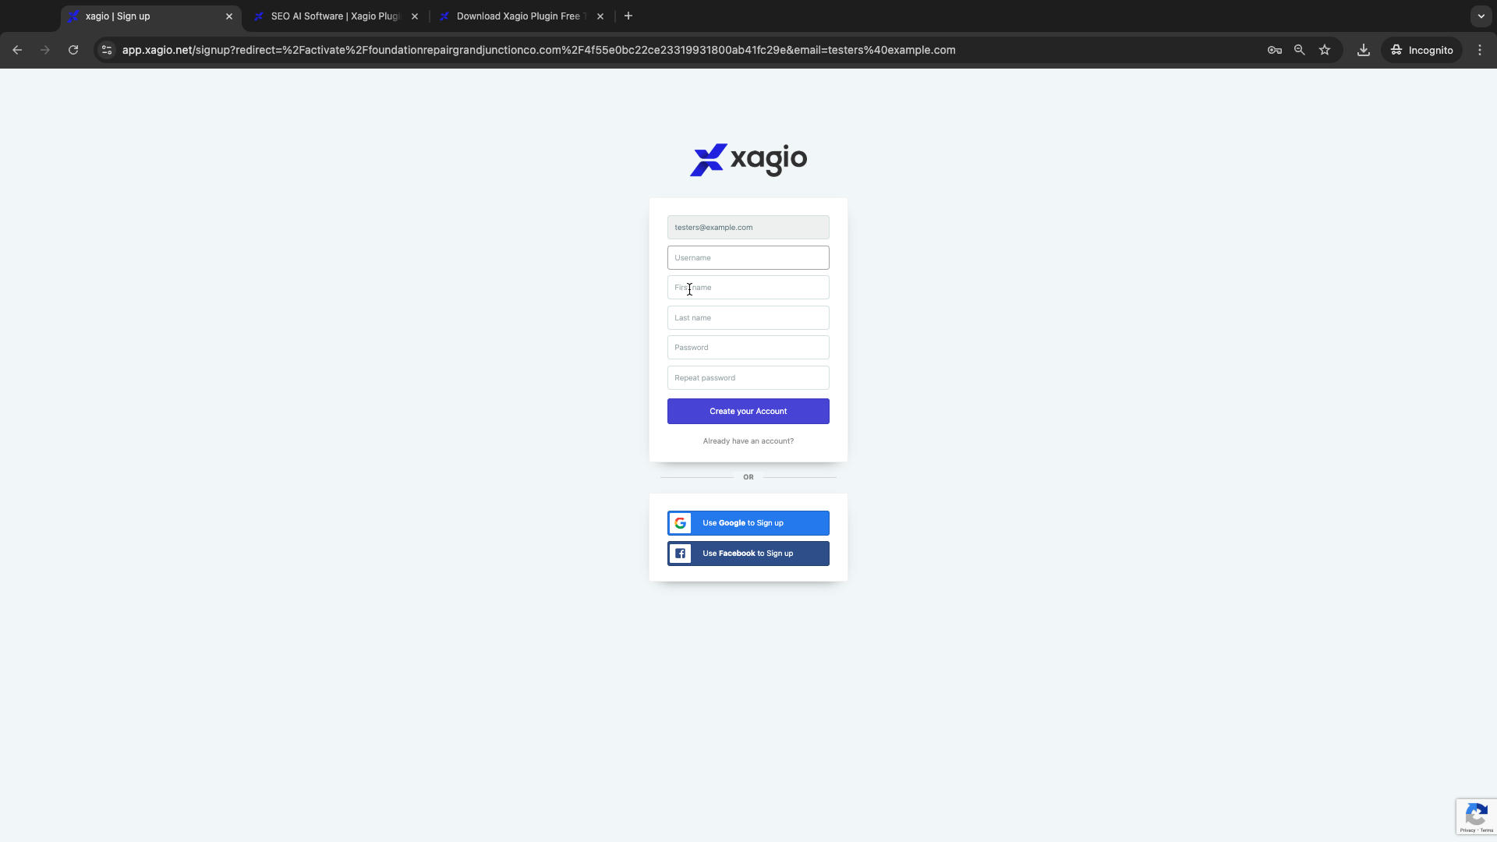
Task: Open the Chrome three-dot menu
Action: tap(1480, 50)
